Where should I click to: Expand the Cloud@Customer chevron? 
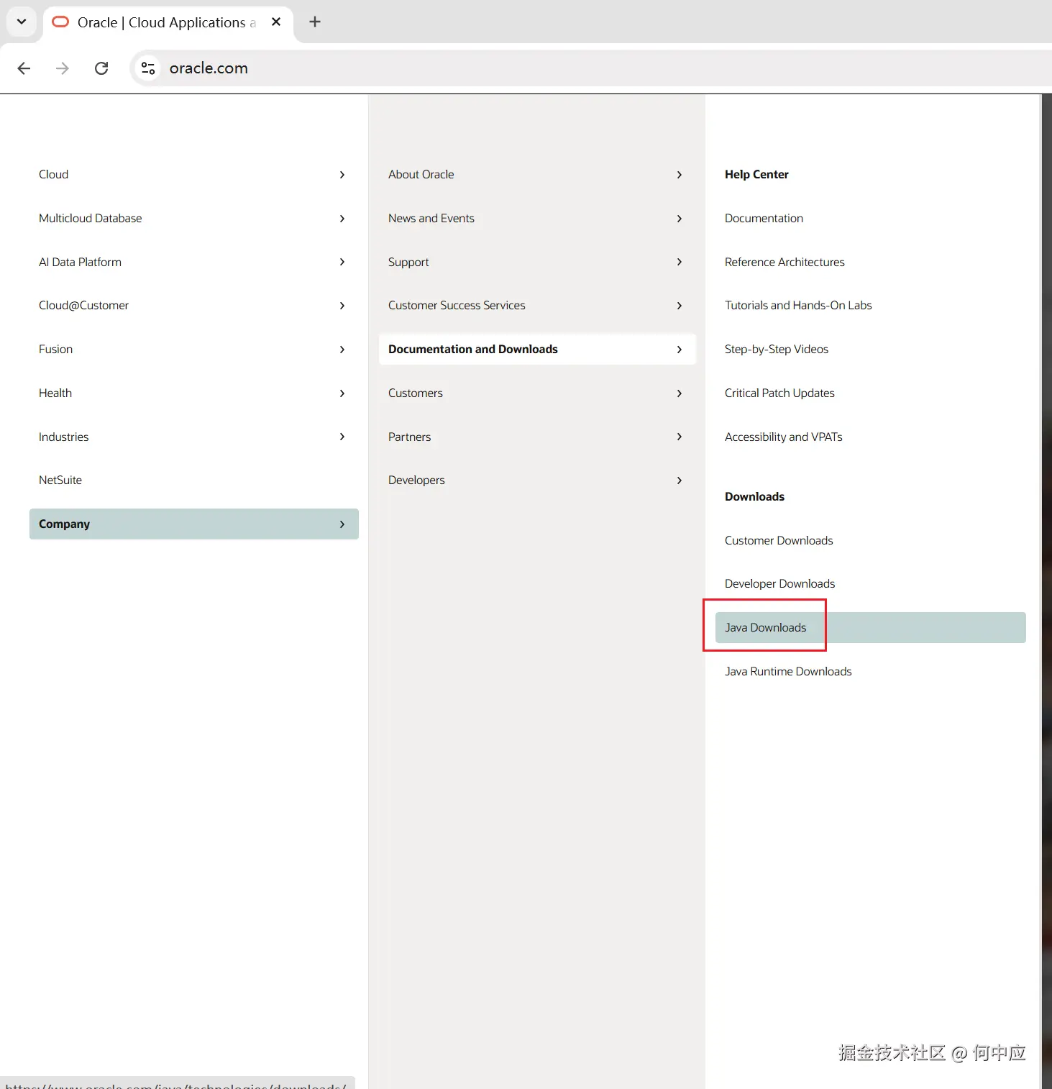point(342,306)
